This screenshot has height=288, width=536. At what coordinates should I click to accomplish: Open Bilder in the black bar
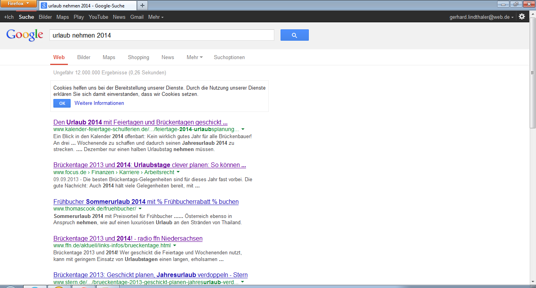46,17
